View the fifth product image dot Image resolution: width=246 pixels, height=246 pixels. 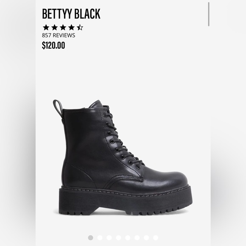click(128, 238)
